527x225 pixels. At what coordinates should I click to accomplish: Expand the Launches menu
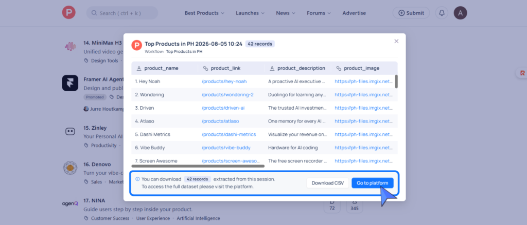click(250, 13)
